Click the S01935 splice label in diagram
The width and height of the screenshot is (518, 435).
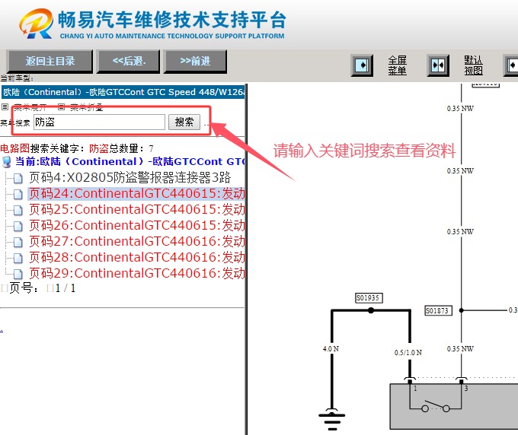(x=369, y=298)
